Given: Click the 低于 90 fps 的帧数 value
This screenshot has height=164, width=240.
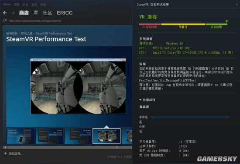Looking at the screenshot, I should click(184, 150).
